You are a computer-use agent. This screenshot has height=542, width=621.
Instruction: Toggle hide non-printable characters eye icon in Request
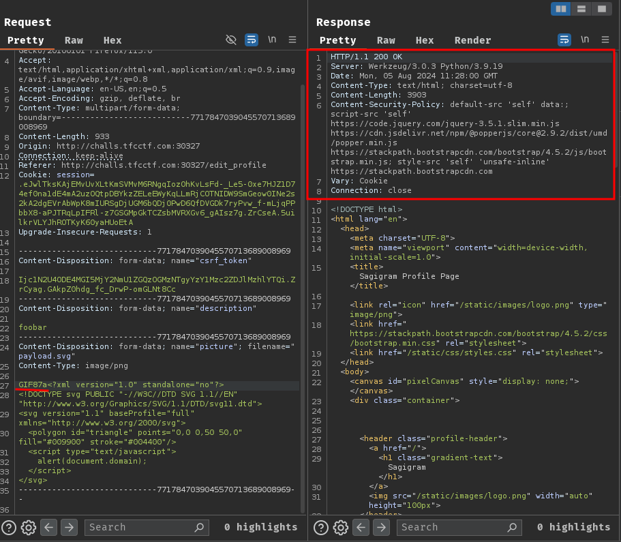tap(231, 40)
